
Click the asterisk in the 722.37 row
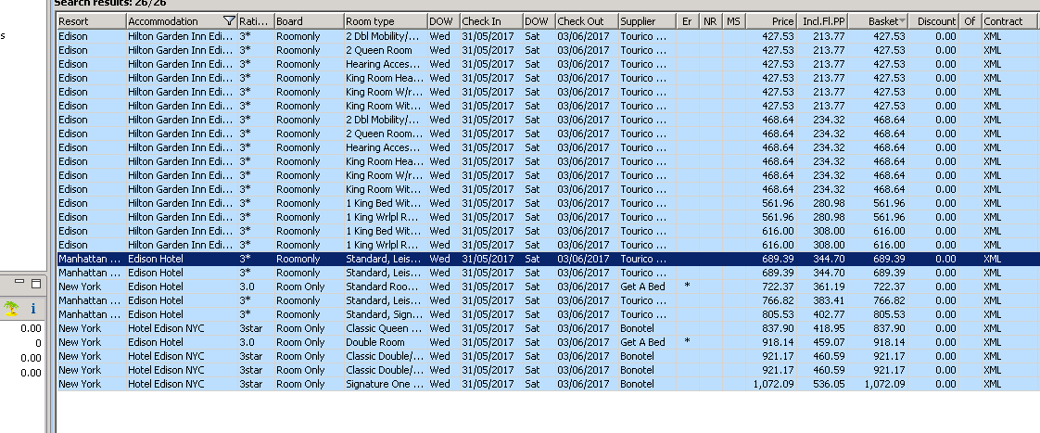click(687, 286)
